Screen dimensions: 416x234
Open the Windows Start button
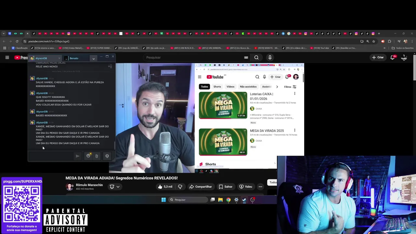coord(163,200)
